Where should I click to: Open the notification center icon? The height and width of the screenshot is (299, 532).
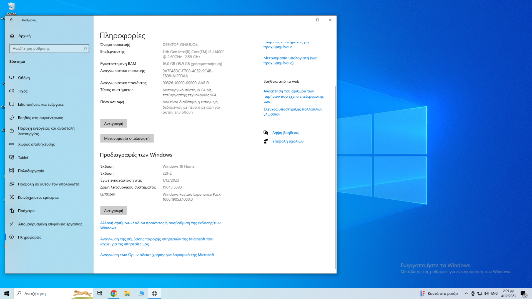tap(523, 294)
